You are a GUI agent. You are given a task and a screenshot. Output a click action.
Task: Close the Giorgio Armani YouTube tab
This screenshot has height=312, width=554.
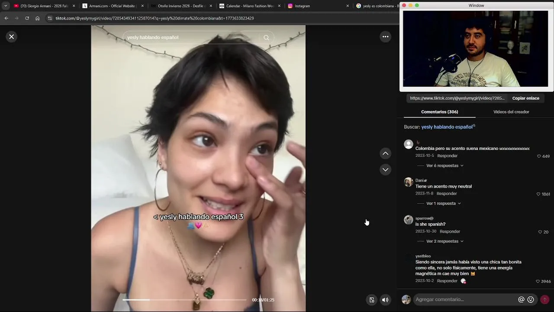pyautogui.click(x=74, y=6)
